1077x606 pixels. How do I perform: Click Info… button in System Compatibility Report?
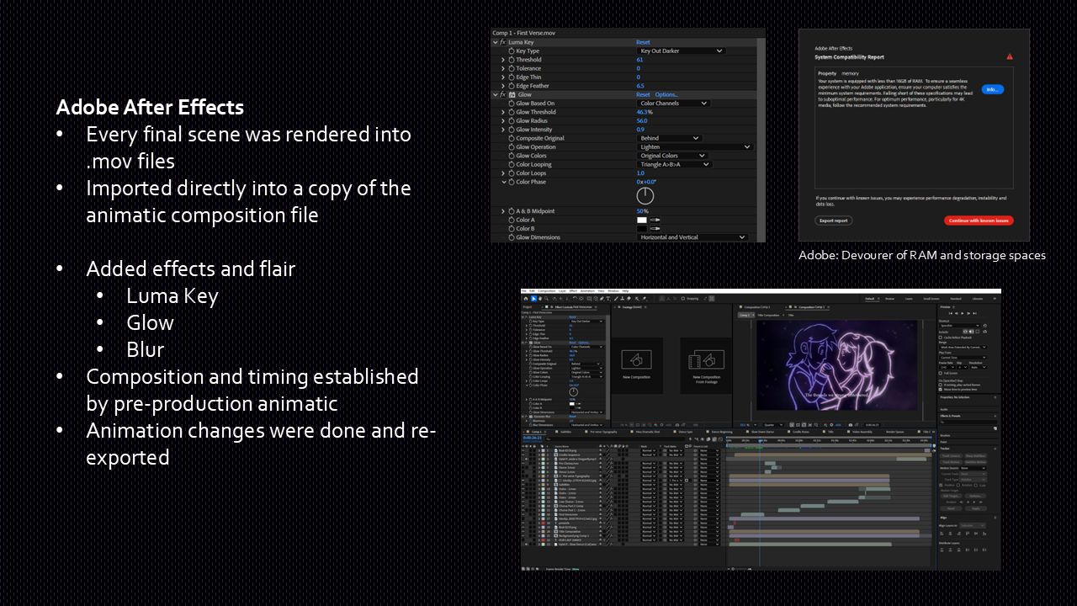tap(992, 89)
